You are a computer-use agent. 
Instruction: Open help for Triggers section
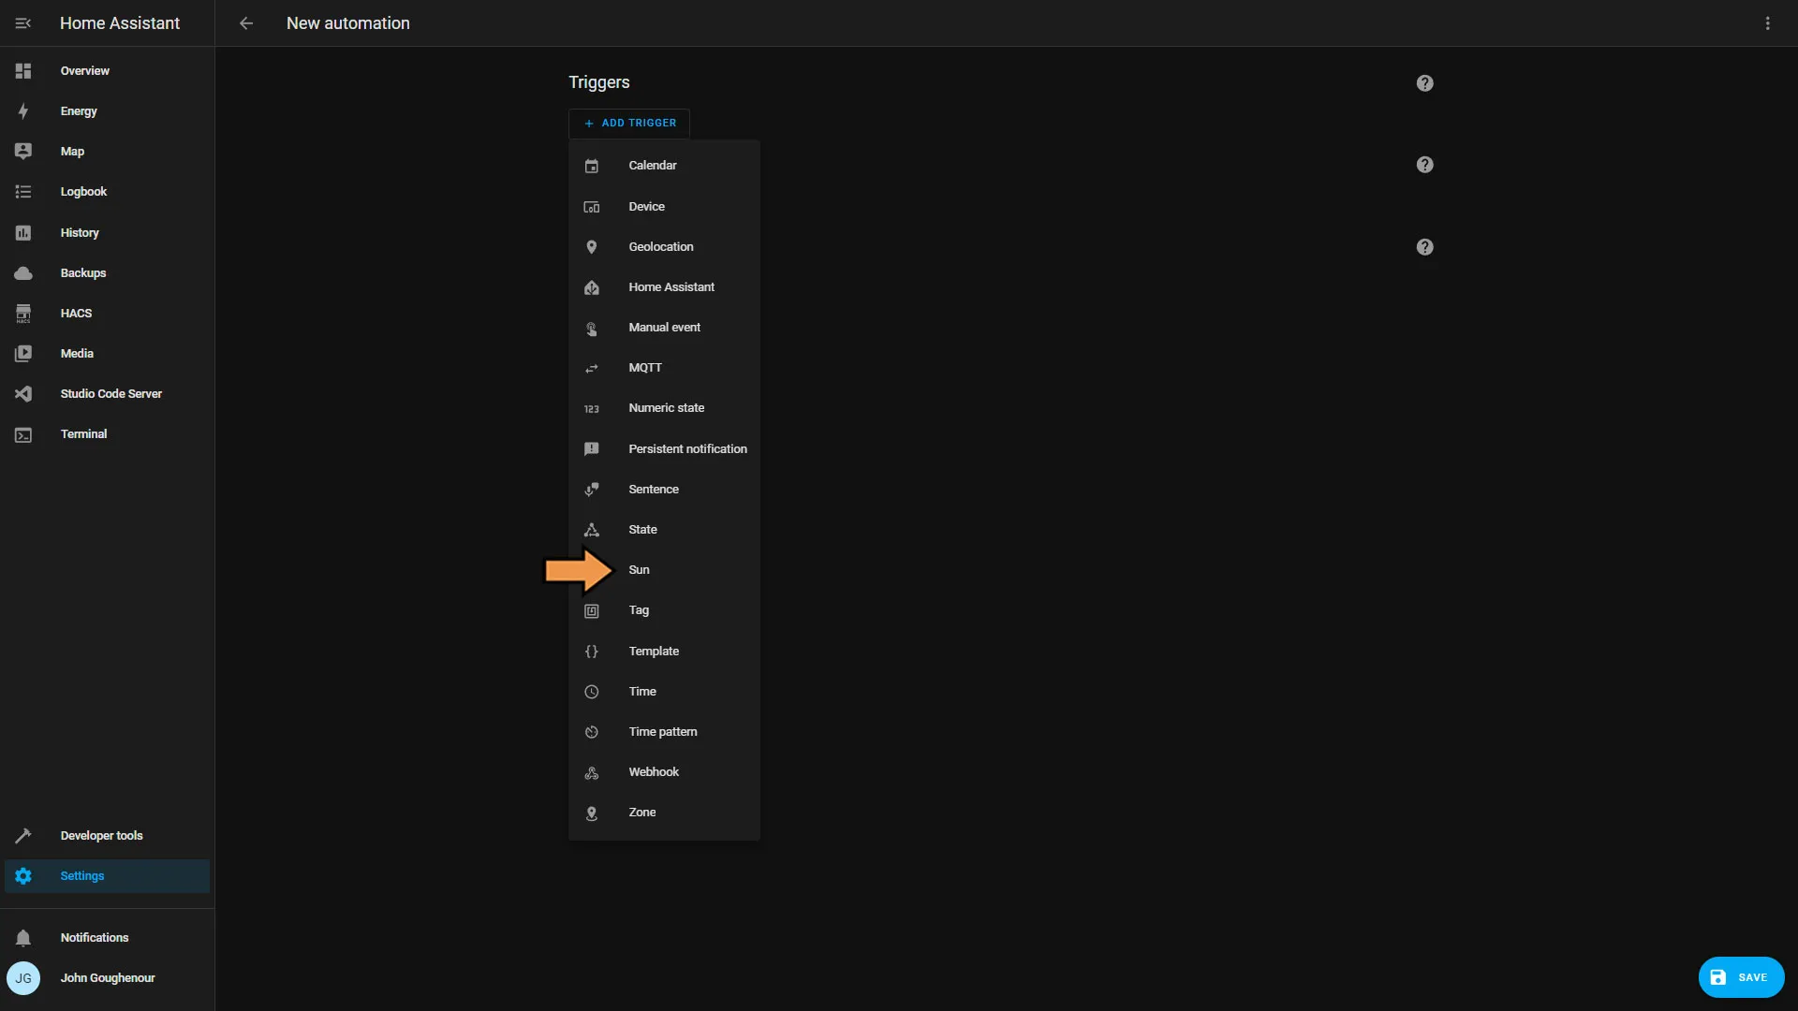(1423, 82)
